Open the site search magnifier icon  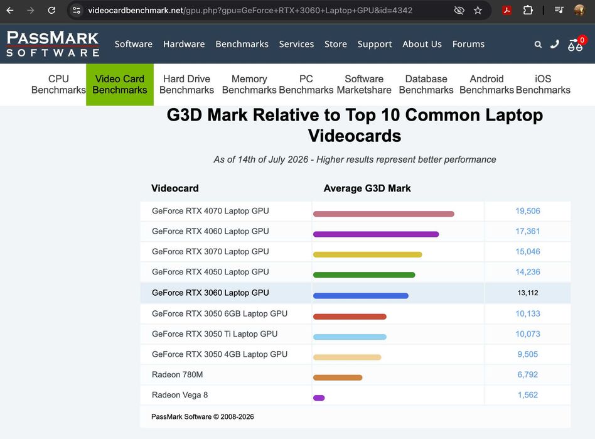pyautogui.click(x=538, y=45)
